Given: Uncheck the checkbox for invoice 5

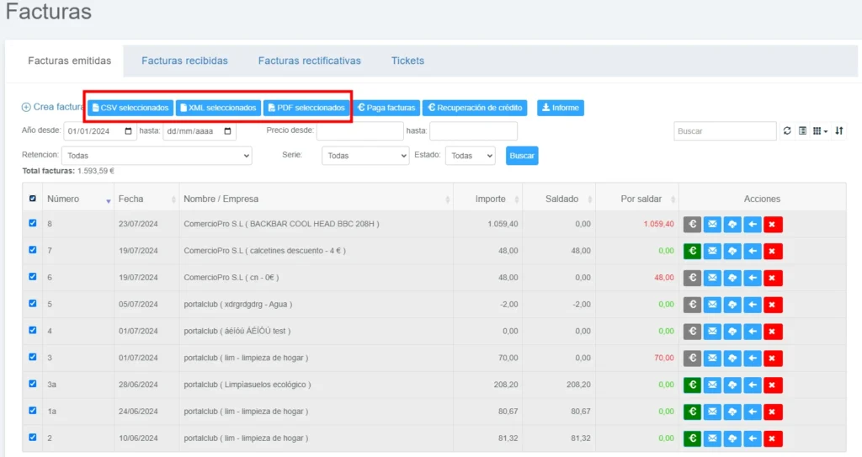Looking at the screenshot, I should (33, 303).
